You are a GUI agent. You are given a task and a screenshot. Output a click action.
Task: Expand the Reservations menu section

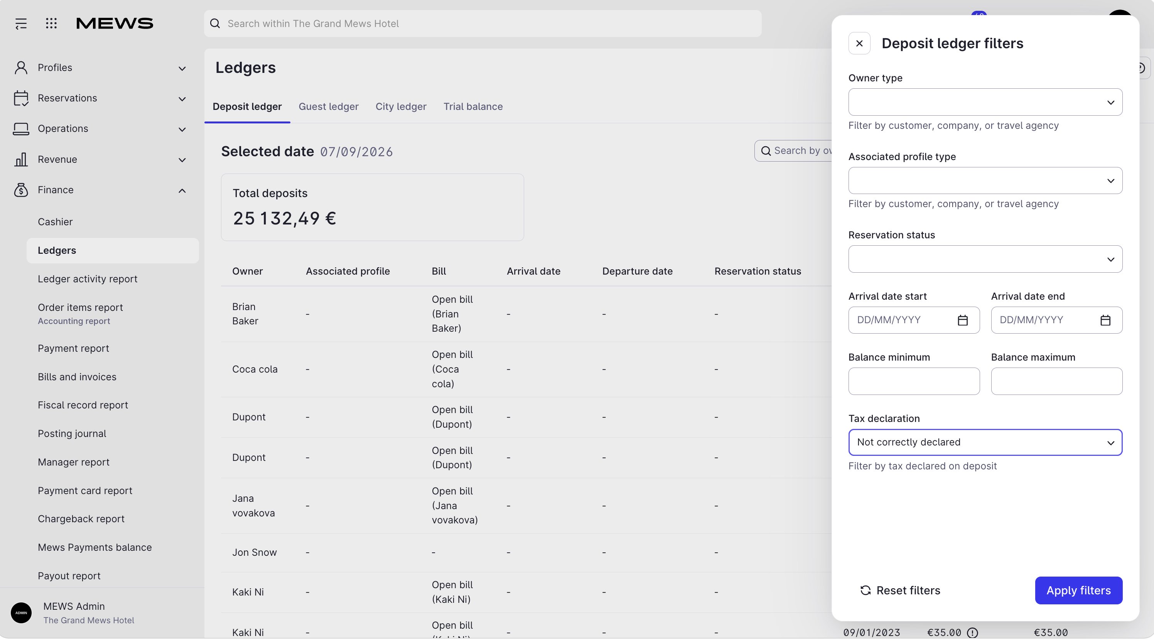(x=182, y=99)
